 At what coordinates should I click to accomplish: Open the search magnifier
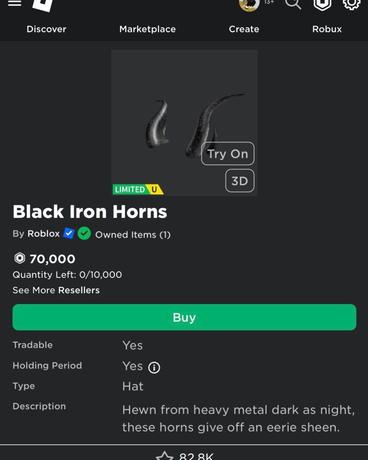pyautogui.click(x=293, y=5)
